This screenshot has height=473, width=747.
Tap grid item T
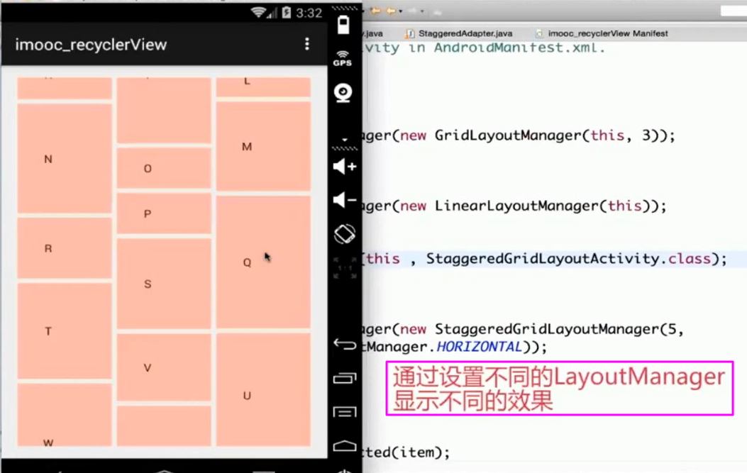point(65,331)
